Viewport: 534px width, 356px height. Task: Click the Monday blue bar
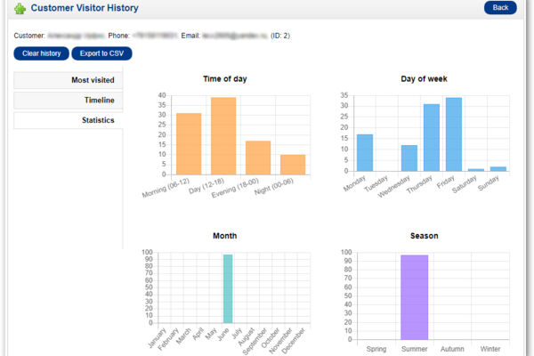[365, 152]
